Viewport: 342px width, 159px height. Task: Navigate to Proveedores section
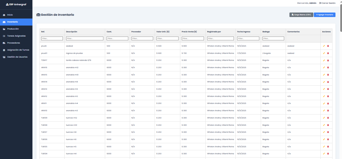14,43
